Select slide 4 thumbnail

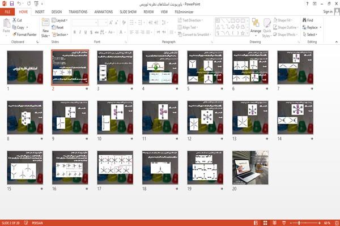pos(160,67)
